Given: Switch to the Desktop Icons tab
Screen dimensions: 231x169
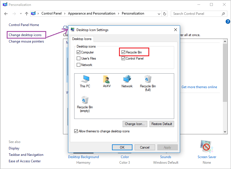Looking at the screenshot, I should pos(82,39).
